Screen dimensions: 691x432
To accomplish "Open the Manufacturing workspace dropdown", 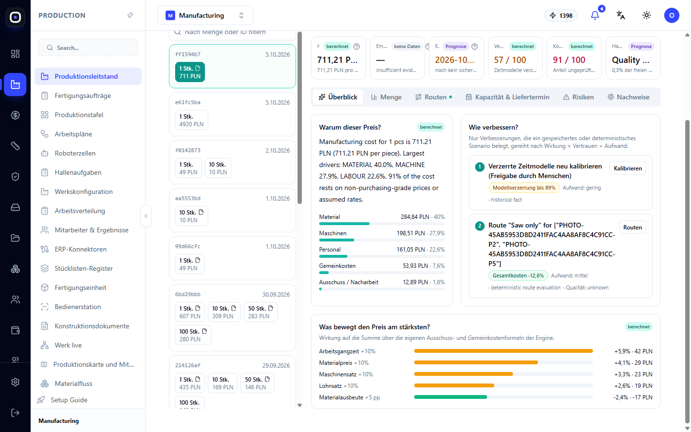I will tap(205, 15).
